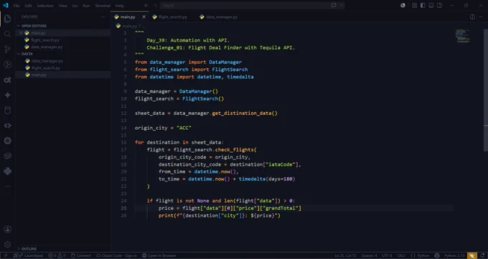Image resolution: width=488 pixels, height=259 pixels.
Task: Open the File menu
Action: [x=17, y=6]
